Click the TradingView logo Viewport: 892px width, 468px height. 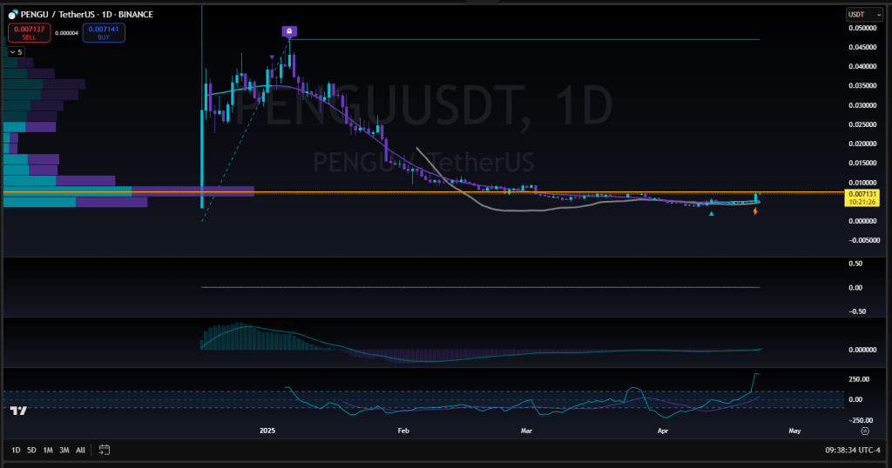(x=18, y=410)
